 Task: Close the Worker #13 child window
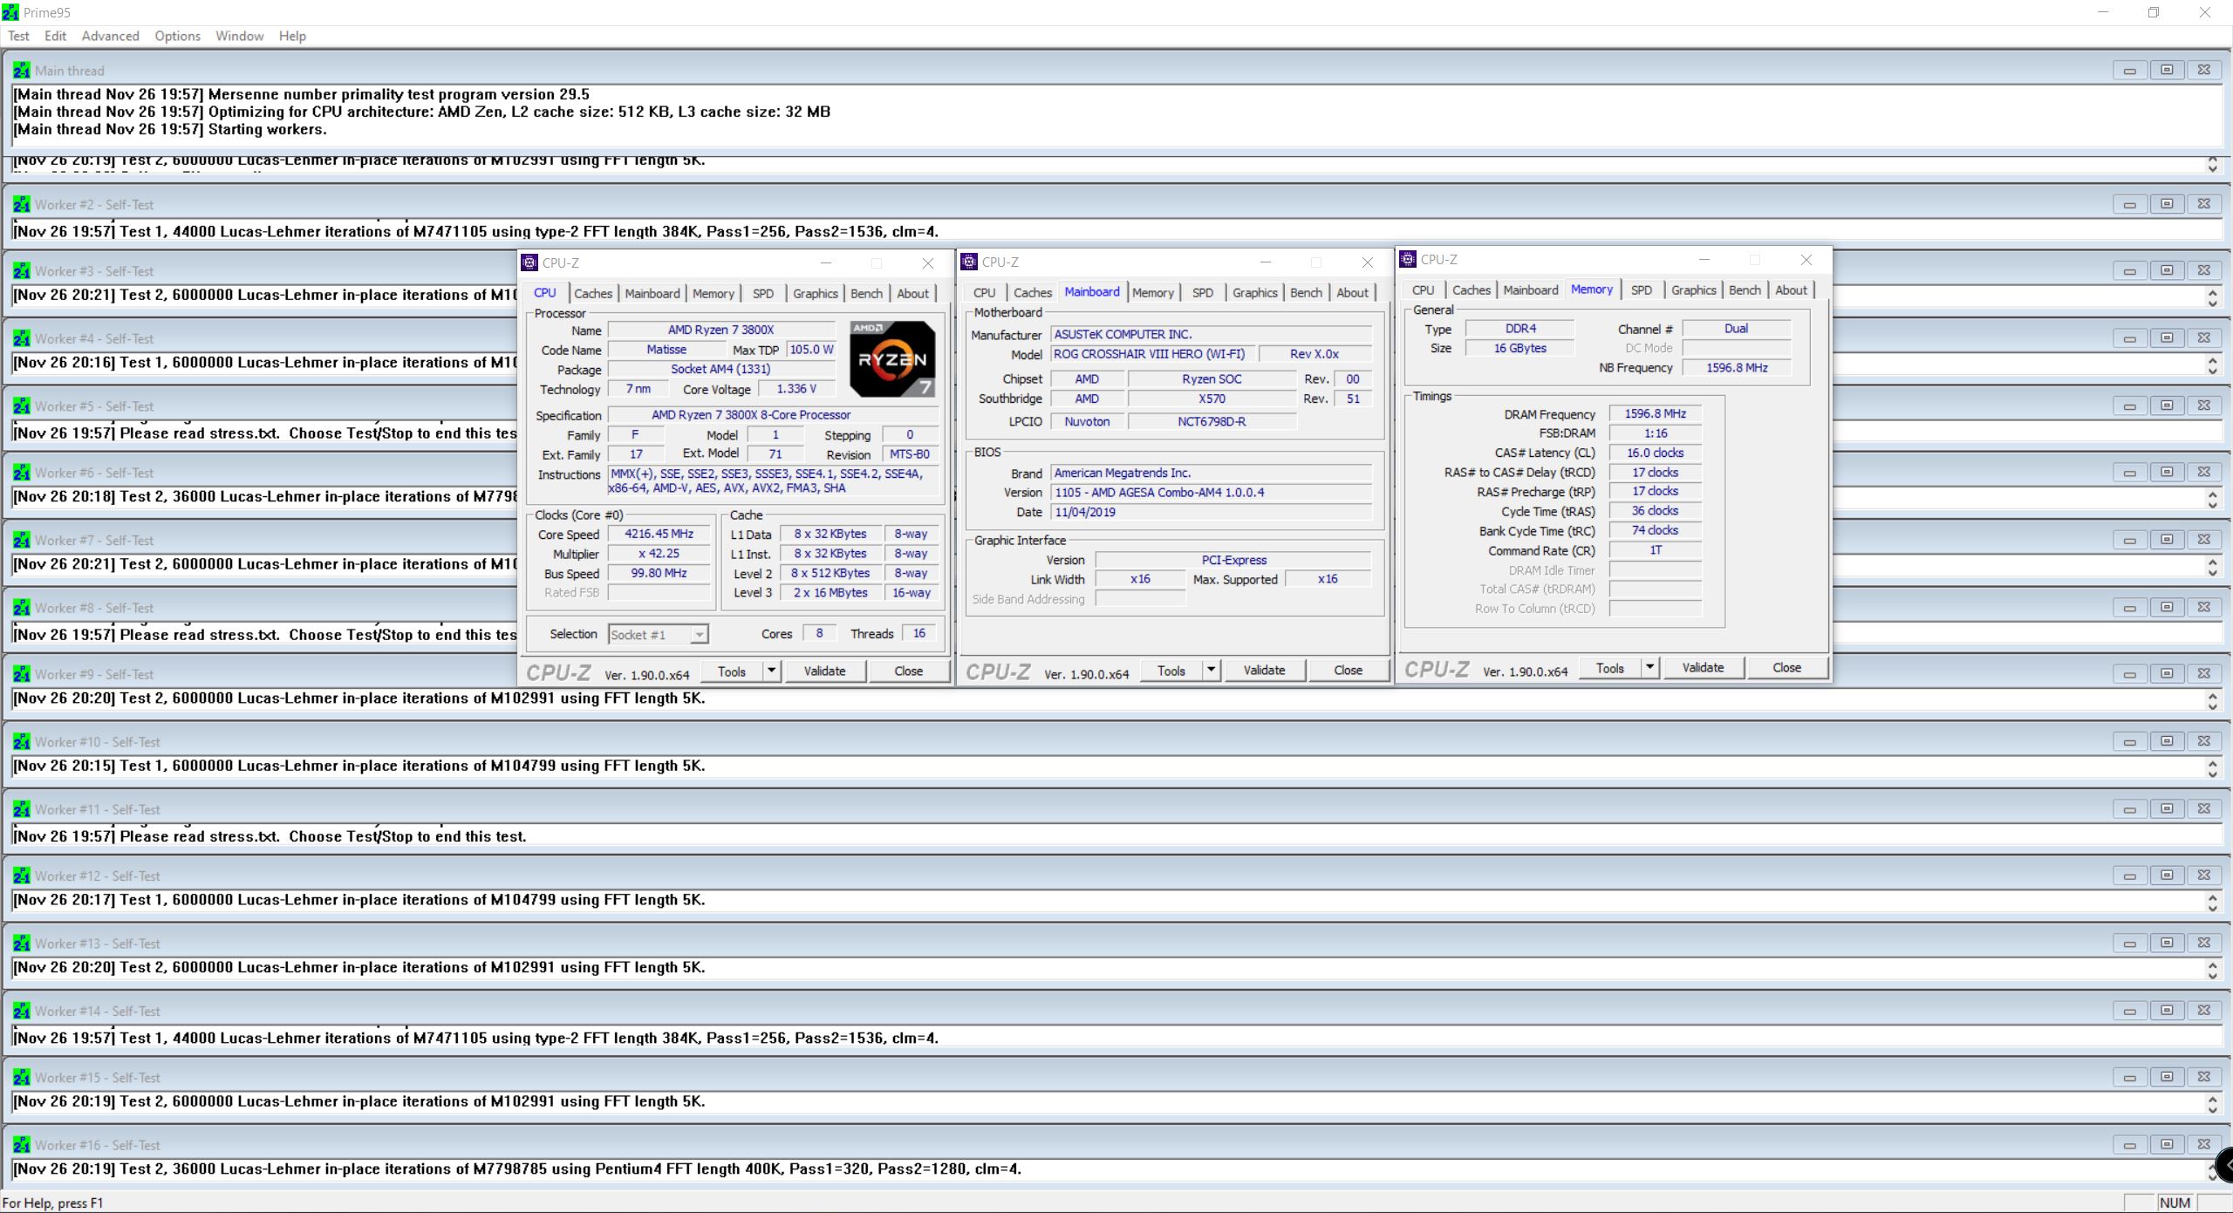click(x=2204, y=943)
